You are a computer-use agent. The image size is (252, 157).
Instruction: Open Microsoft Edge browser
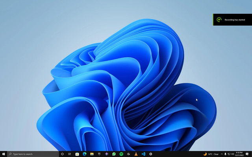click(85, 154)
